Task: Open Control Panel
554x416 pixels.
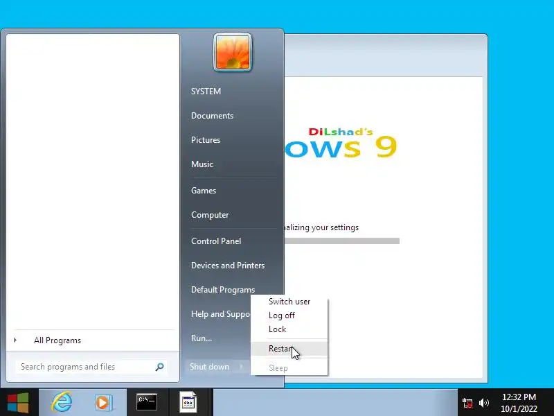Action: [216, 241]
